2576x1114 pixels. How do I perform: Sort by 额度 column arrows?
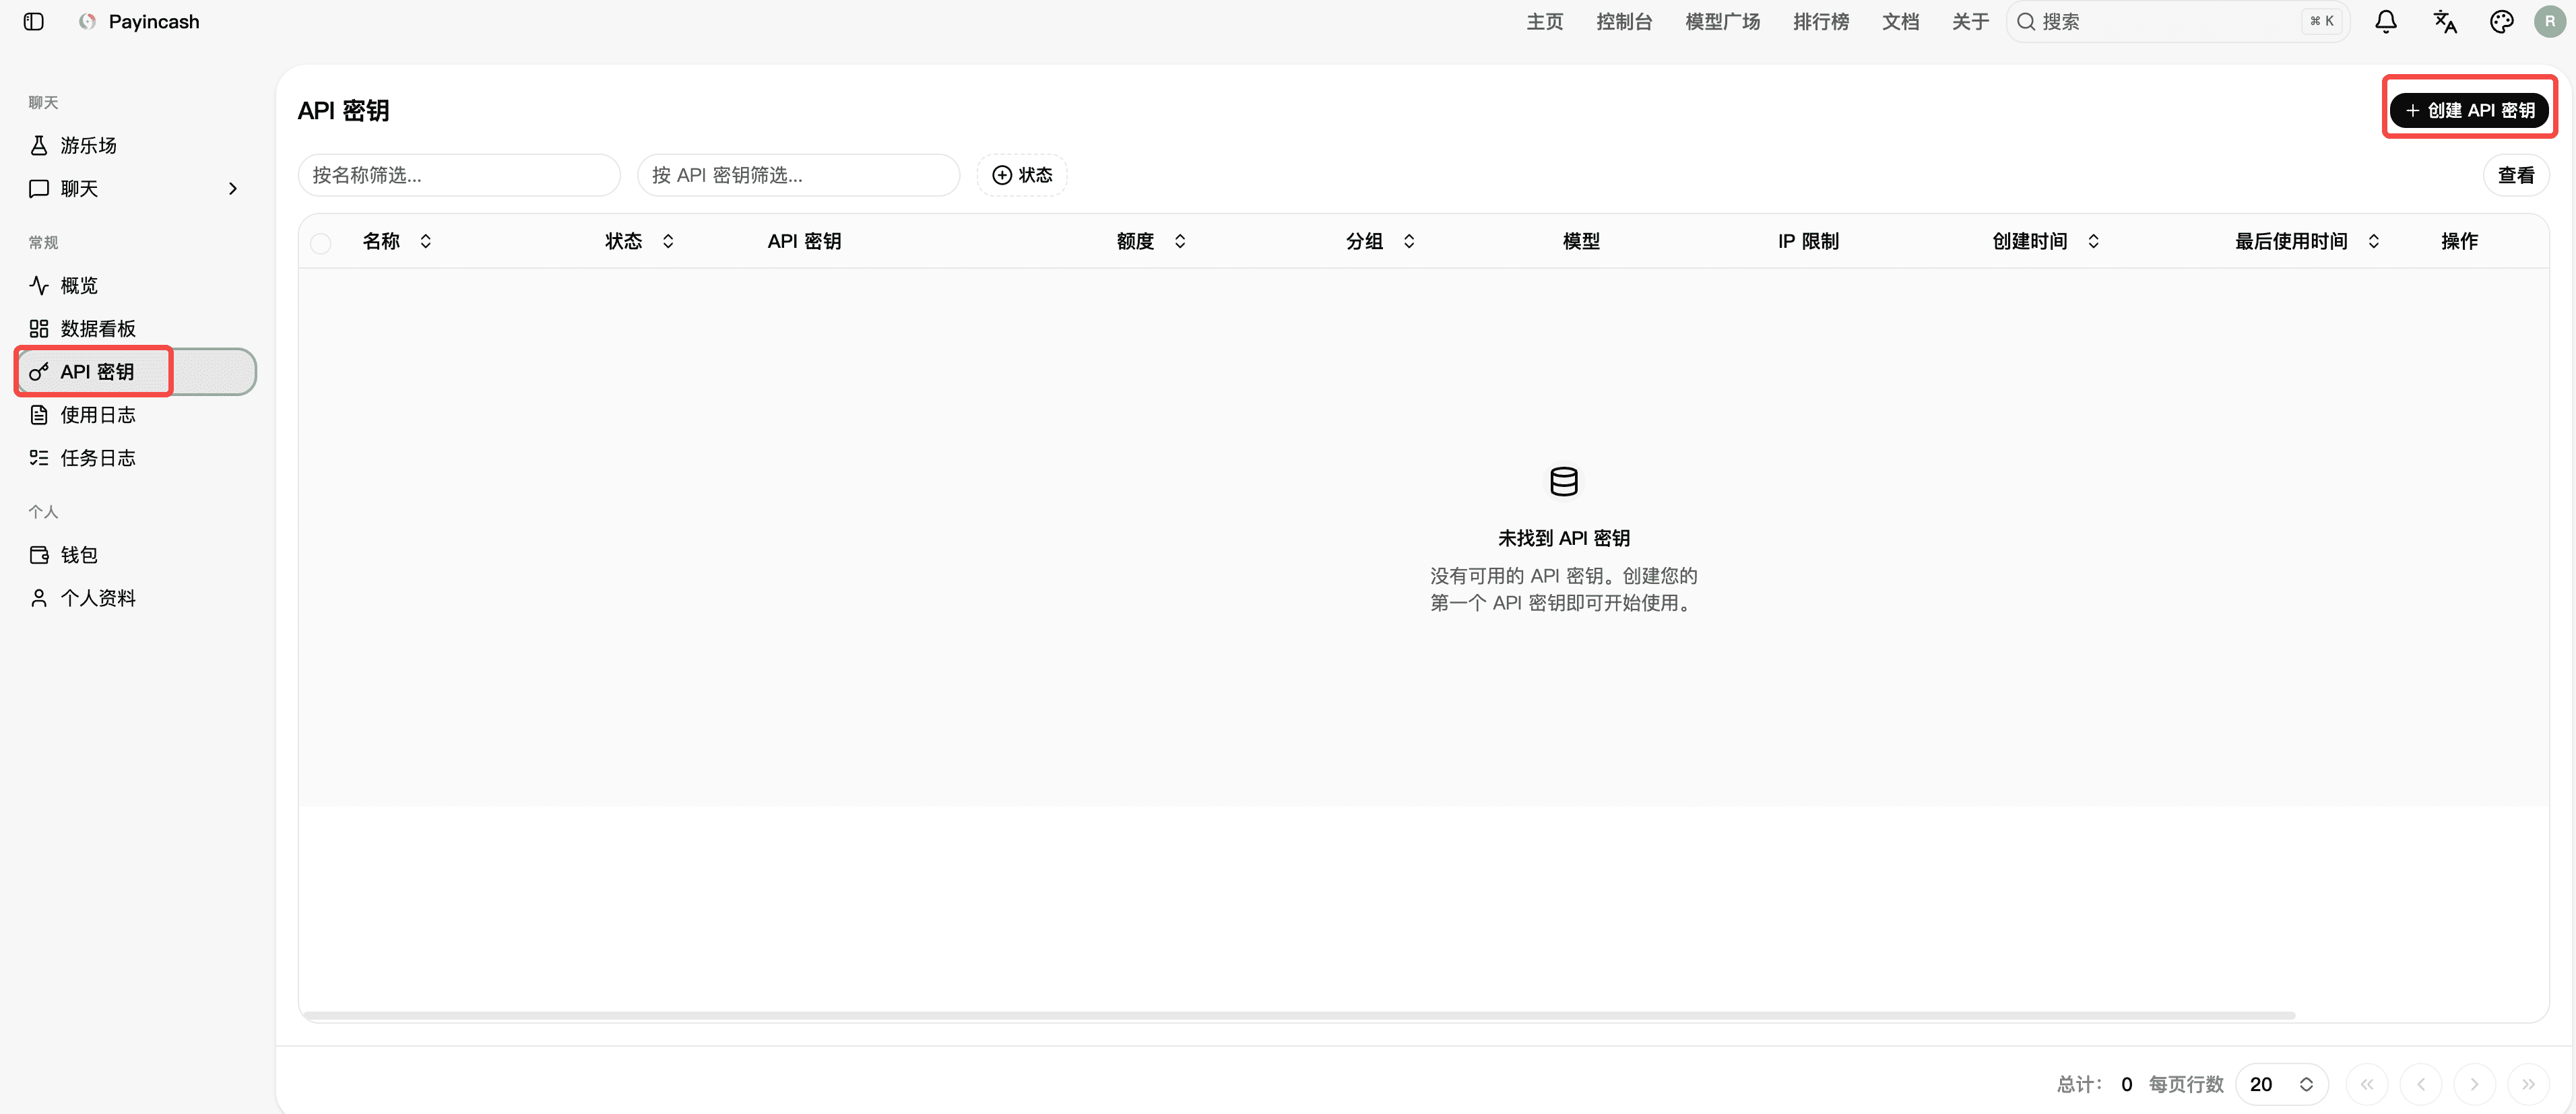click(x=1180, y=241)
